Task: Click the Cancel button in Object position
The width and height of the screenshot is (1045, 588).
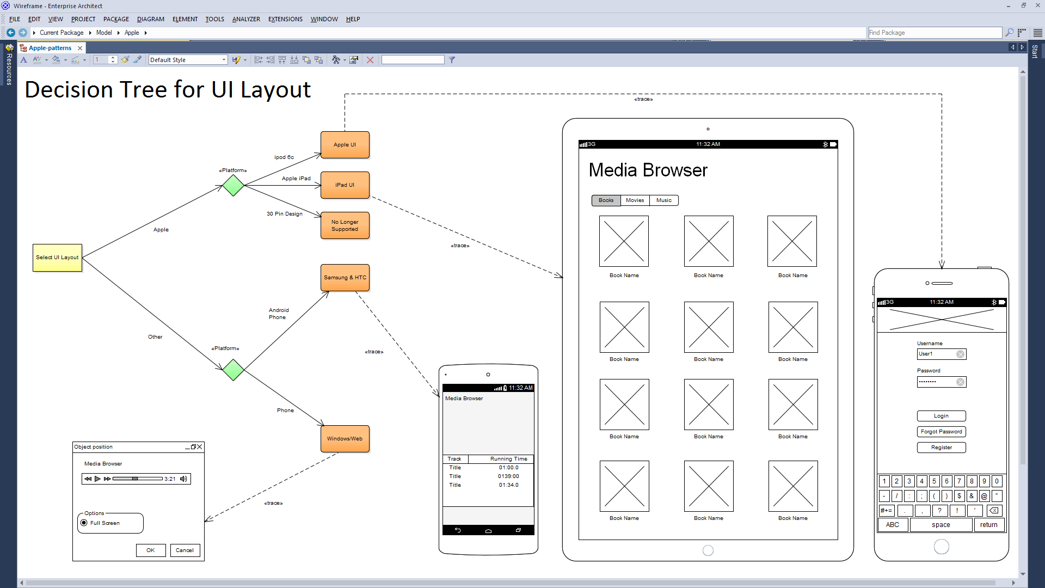Action: (185, 550)
